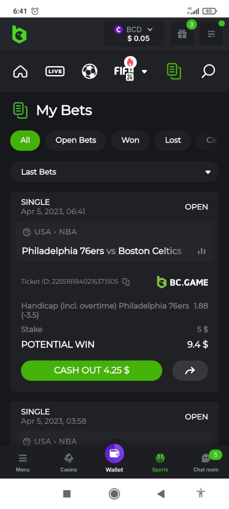
Task: Select the soccer ball sports icon
Action: pos(89,71)
